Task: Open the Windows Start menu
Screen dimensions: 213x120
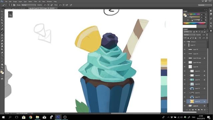Action: tap(3, 117)
